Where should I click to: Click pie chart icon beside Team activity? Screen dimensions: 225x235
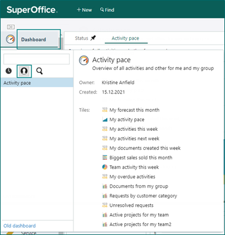point(105,167)
